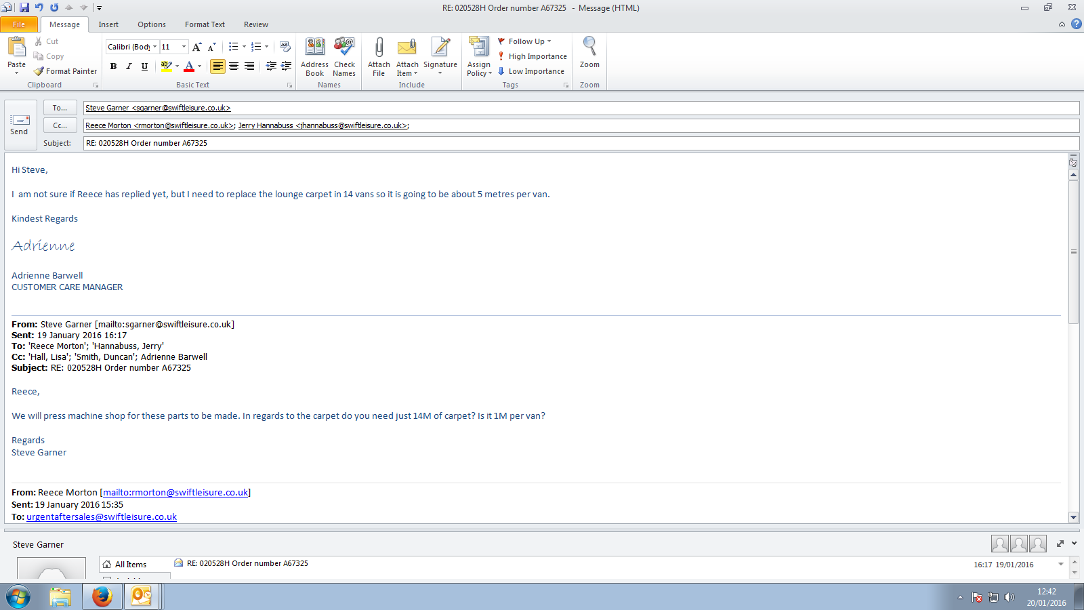Toggle italic text formatting

[129, 66]
